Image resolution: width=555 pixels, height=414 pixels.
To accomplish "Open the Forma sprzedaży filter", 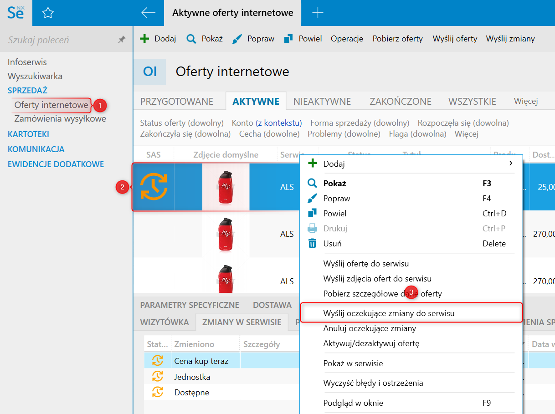I will pos(360,123).
